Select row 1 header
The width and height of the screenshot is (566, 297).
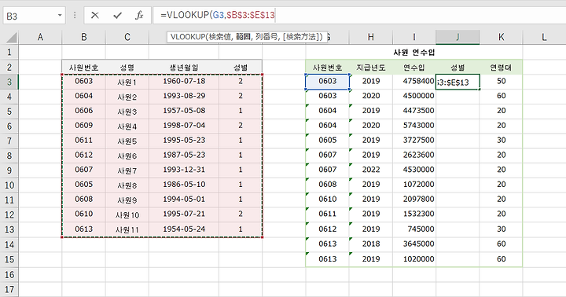[9, 53]
